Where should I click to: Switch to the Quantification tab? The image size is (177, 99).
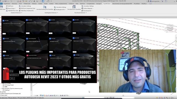[107, 4]
